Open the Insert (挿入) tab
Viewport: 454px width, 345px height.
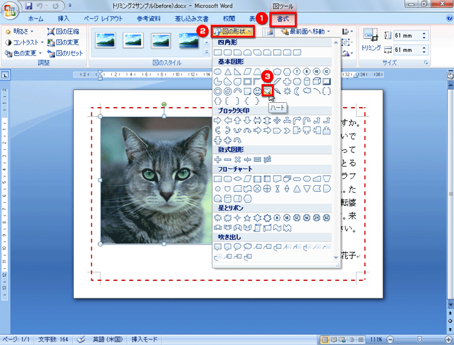click(x=64, y=19)
